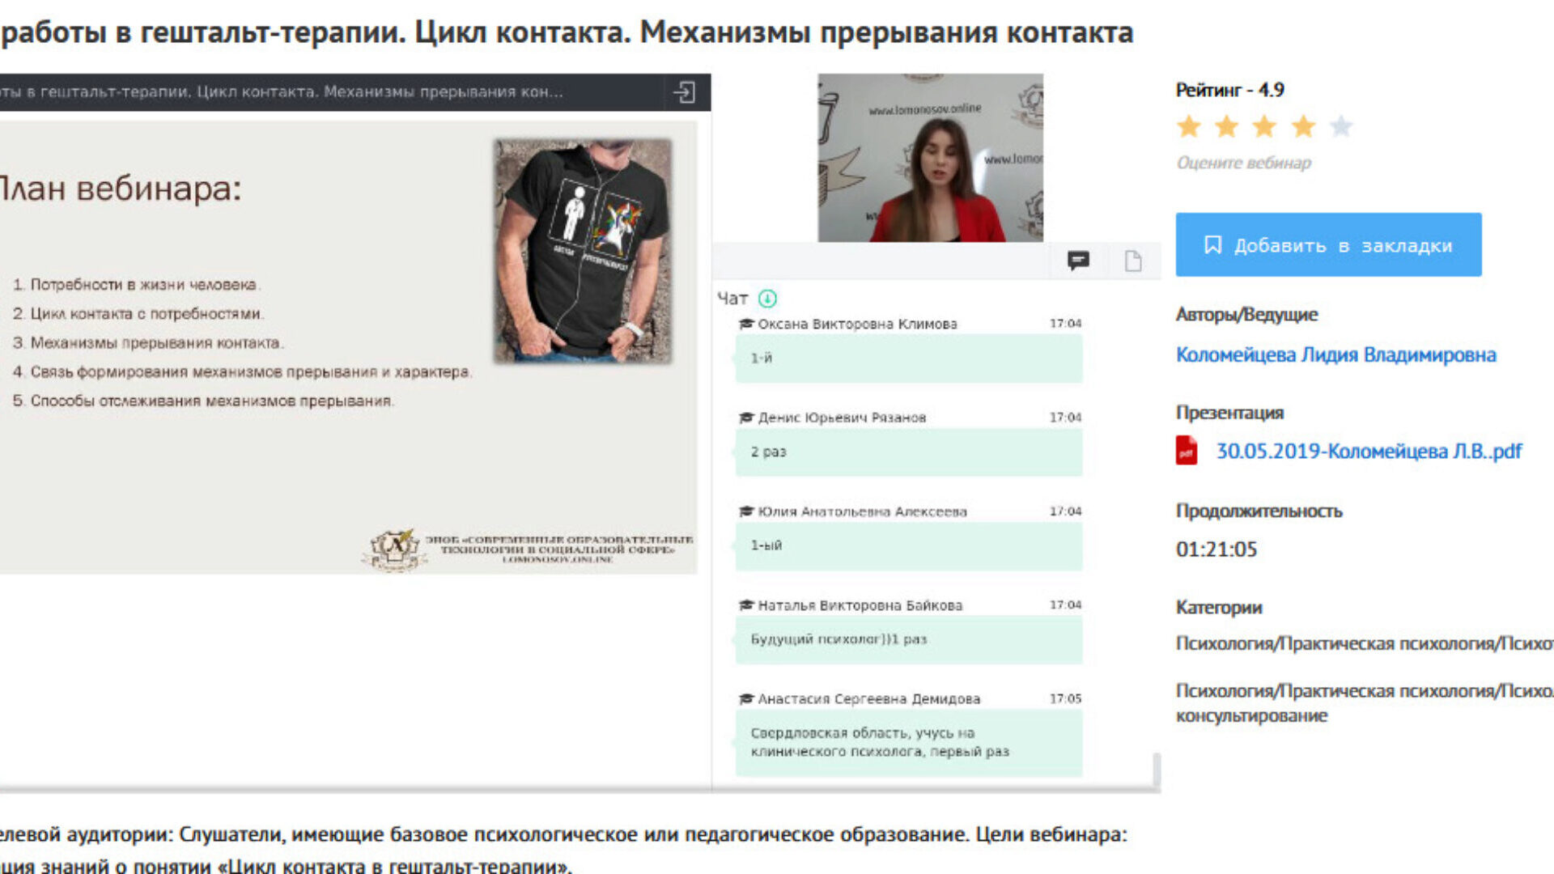Click the presenter webcam video
This screenshot has height=874, width=1554.
930,158
